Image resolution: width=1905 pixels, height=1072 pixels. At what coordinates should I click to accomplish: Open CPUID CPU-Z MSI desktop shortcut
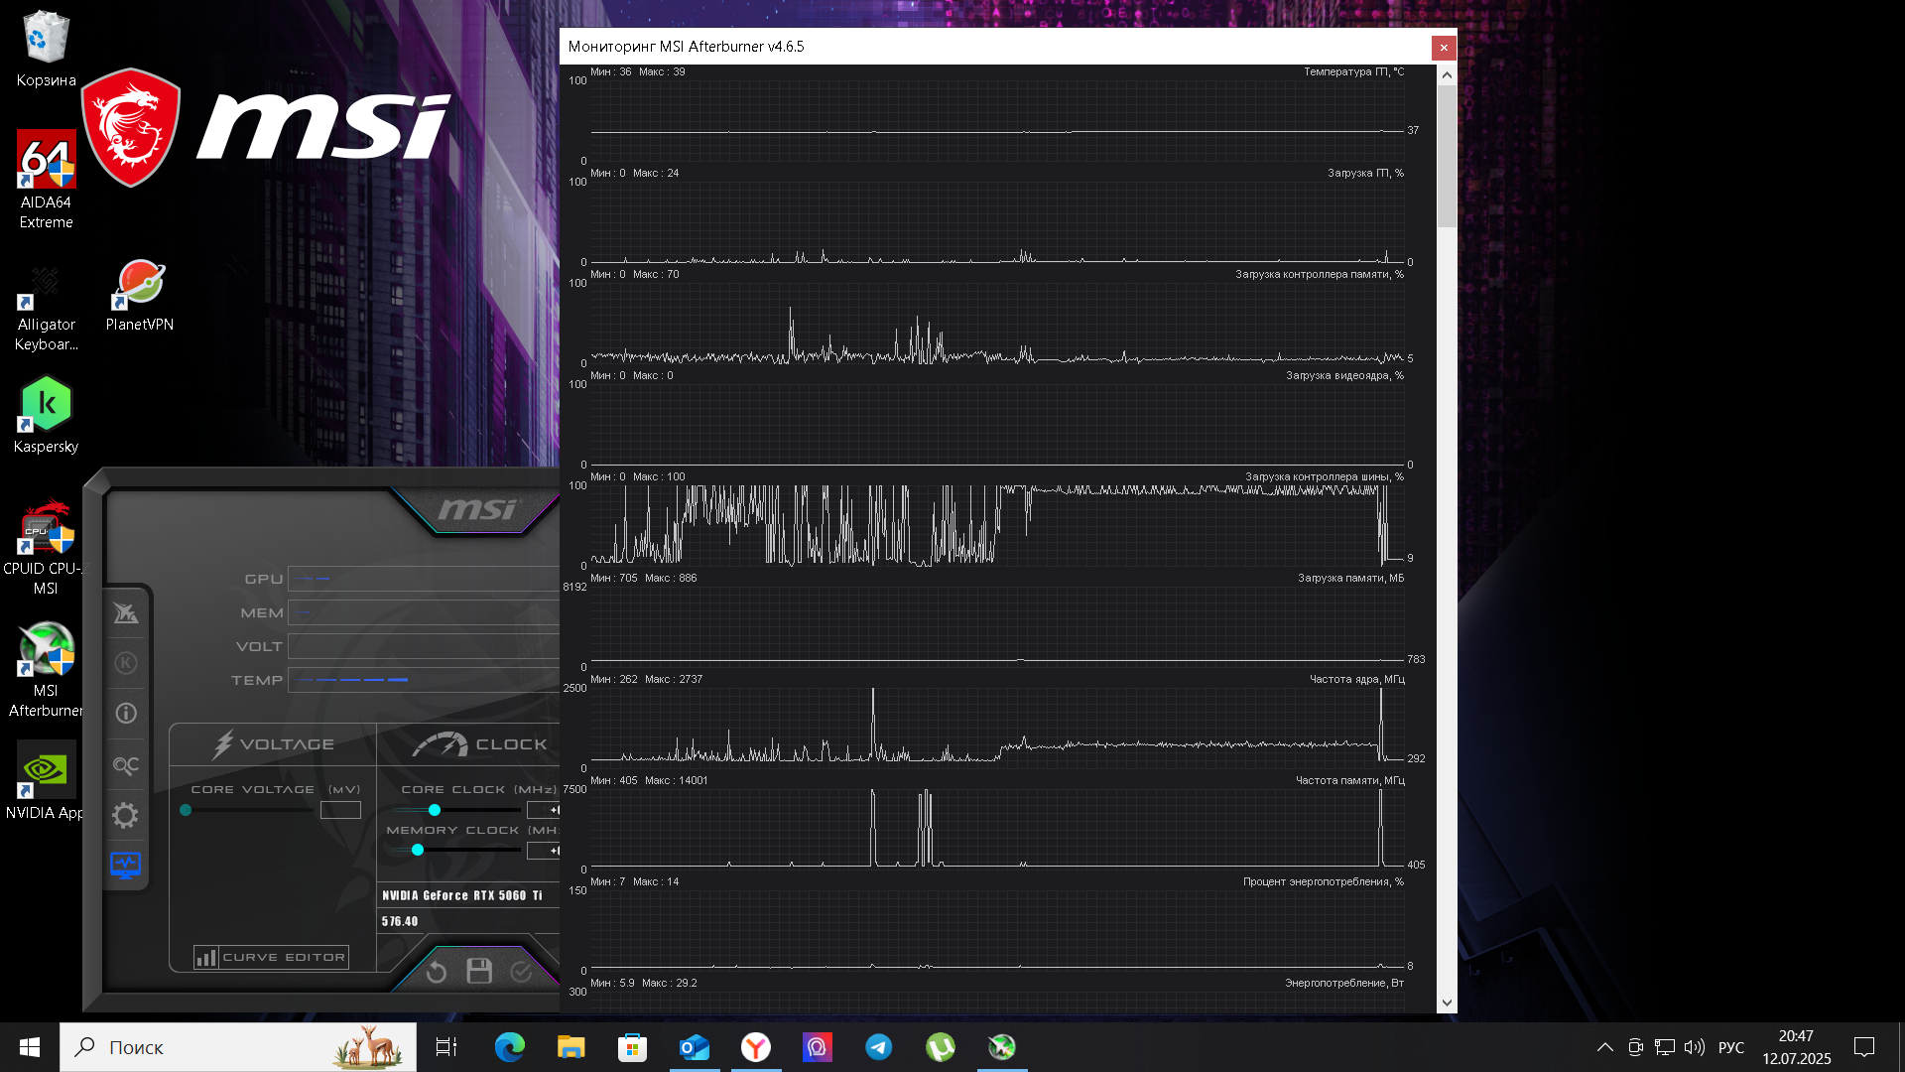[x=46, y=547]
